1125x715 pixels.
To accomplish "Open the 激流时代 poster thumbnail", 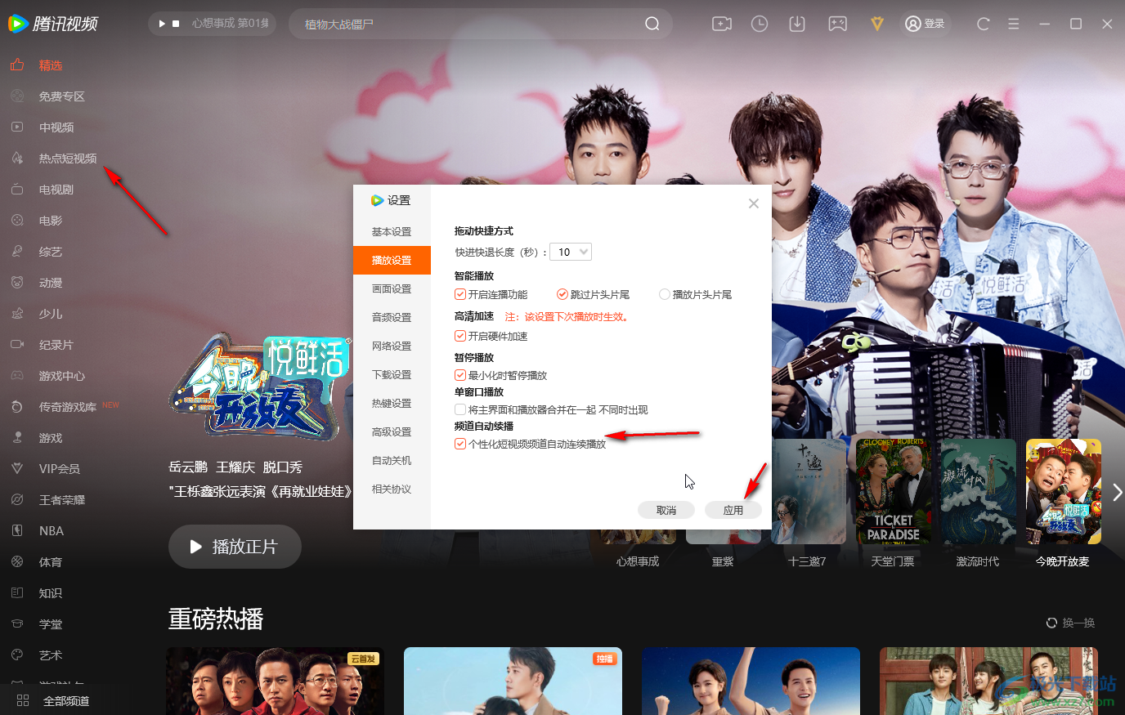I will pos(978,491).
